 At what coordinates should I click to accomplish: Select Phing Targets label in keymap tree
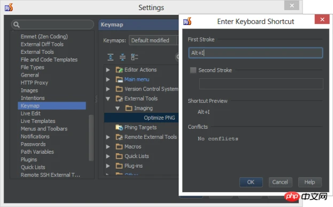tap(141, 127)
